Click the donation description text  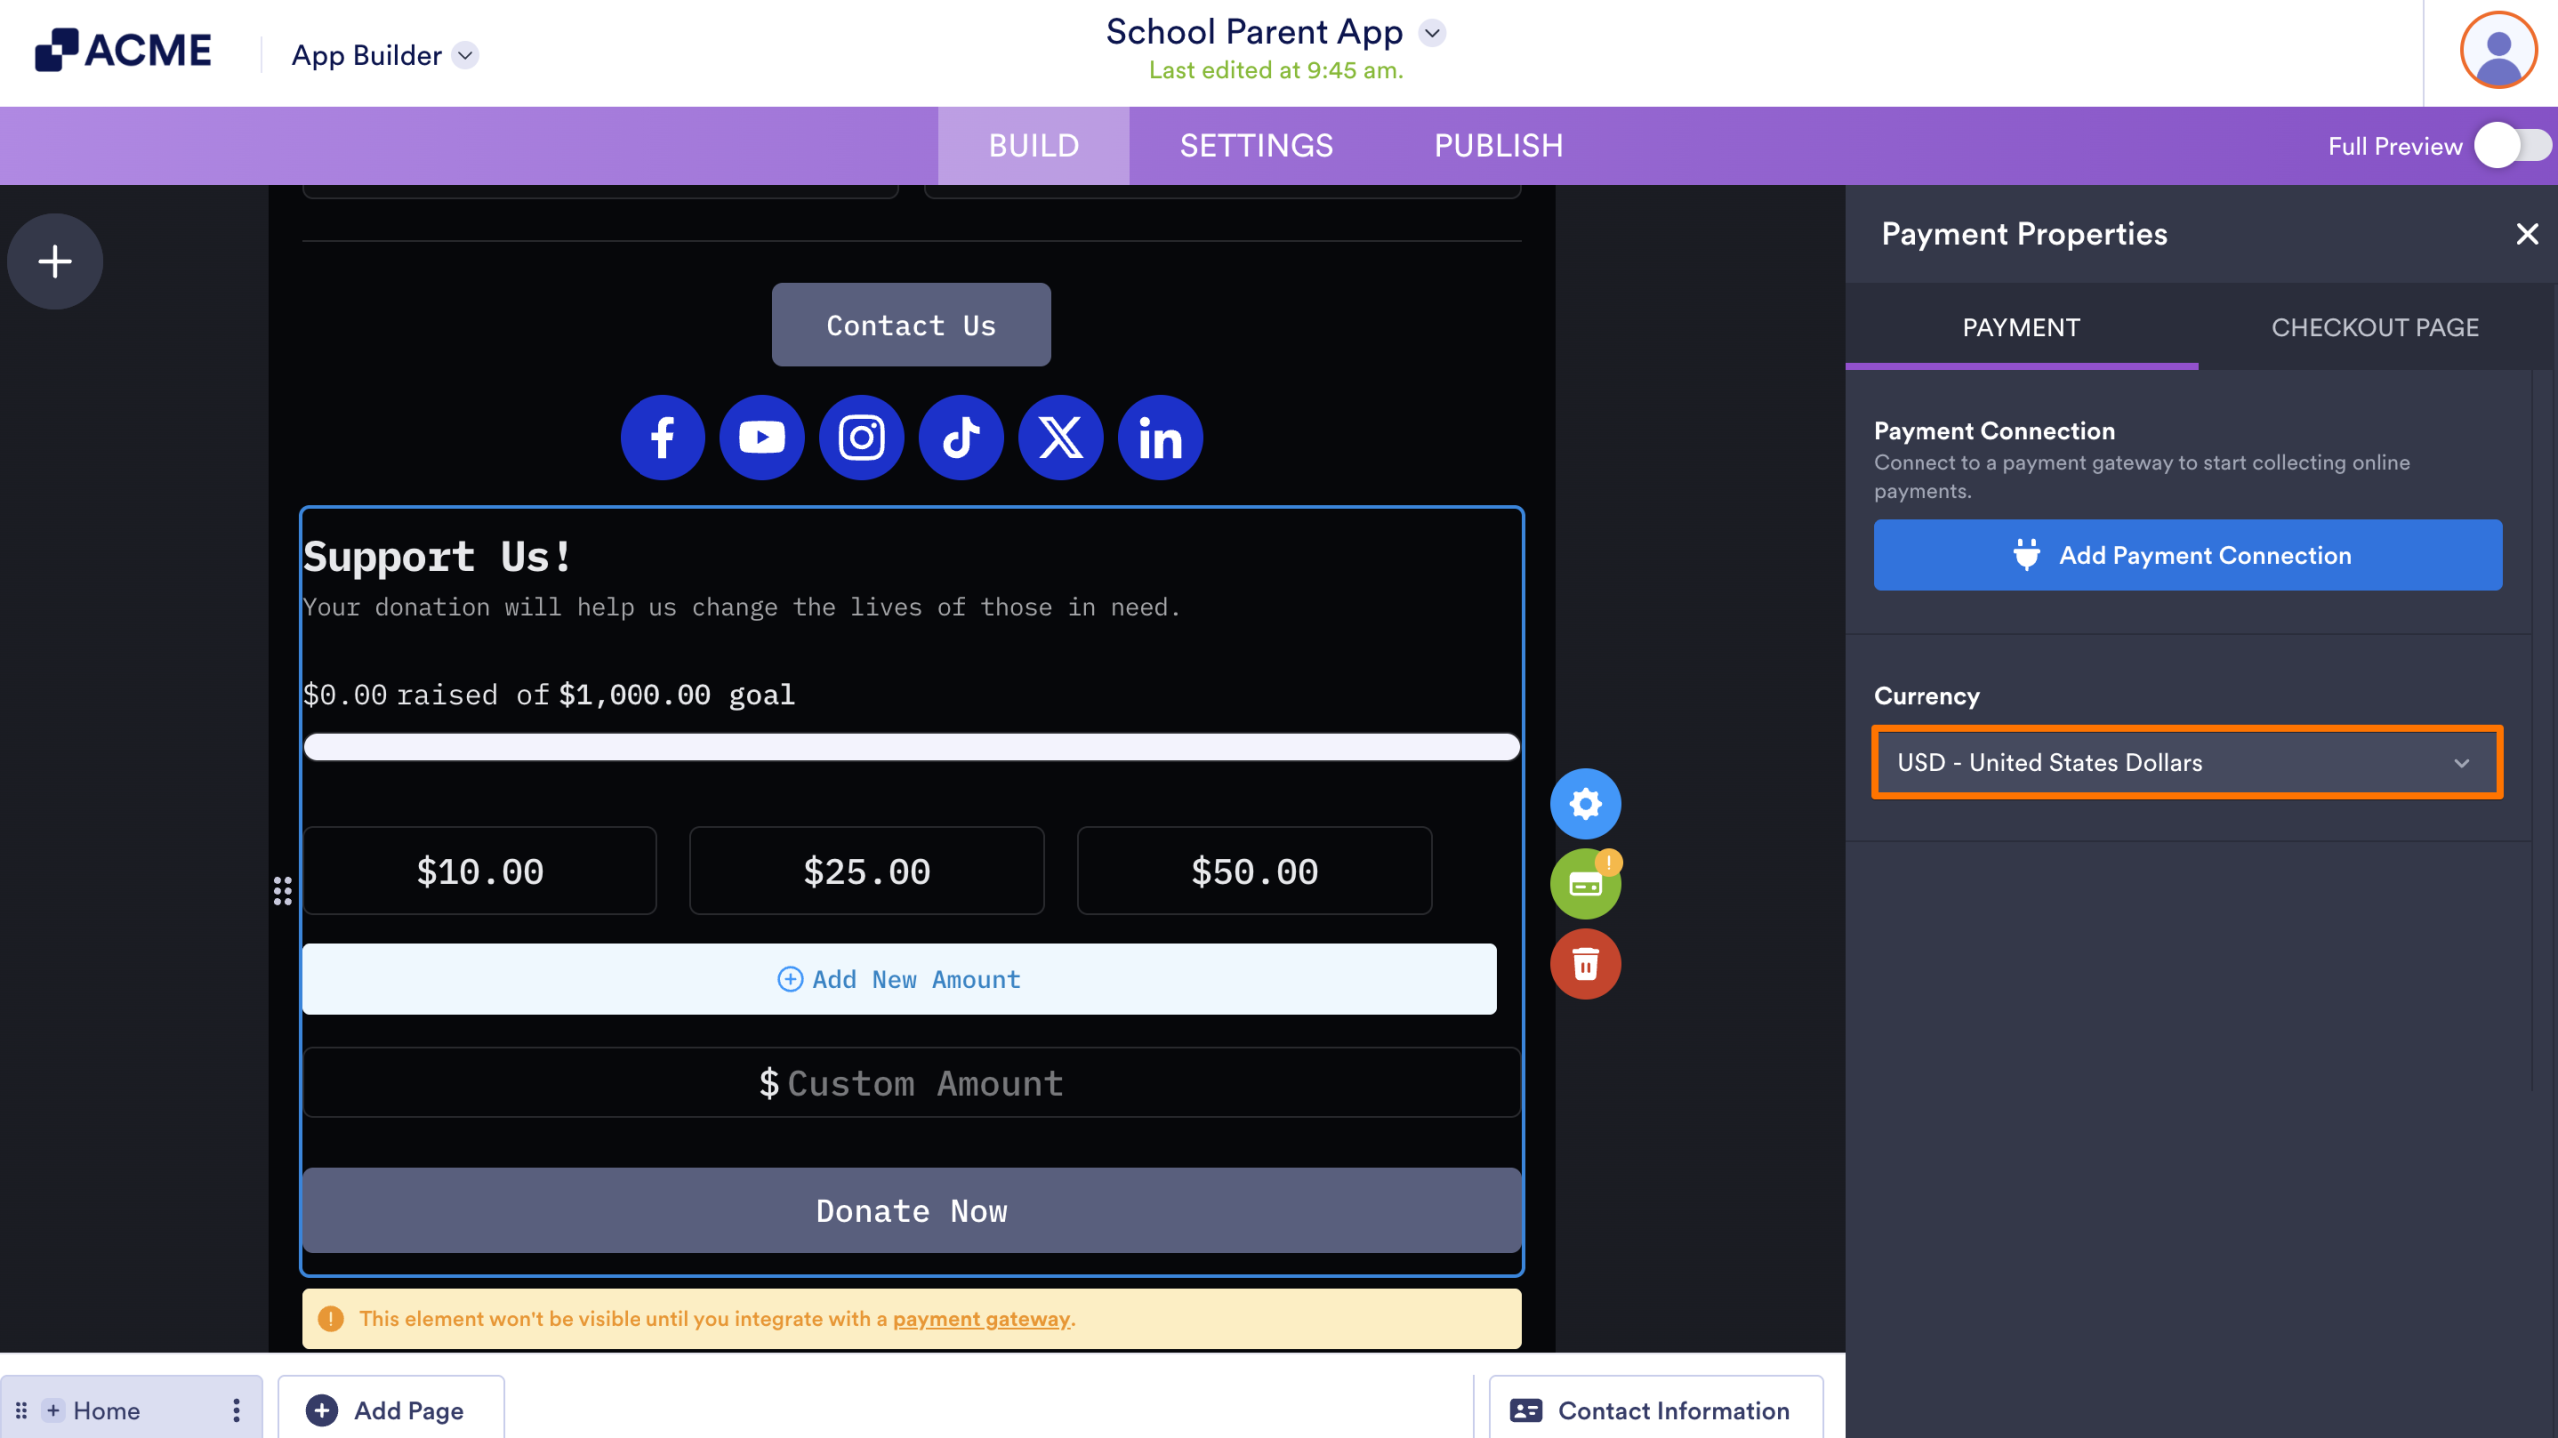coord(741,607)
